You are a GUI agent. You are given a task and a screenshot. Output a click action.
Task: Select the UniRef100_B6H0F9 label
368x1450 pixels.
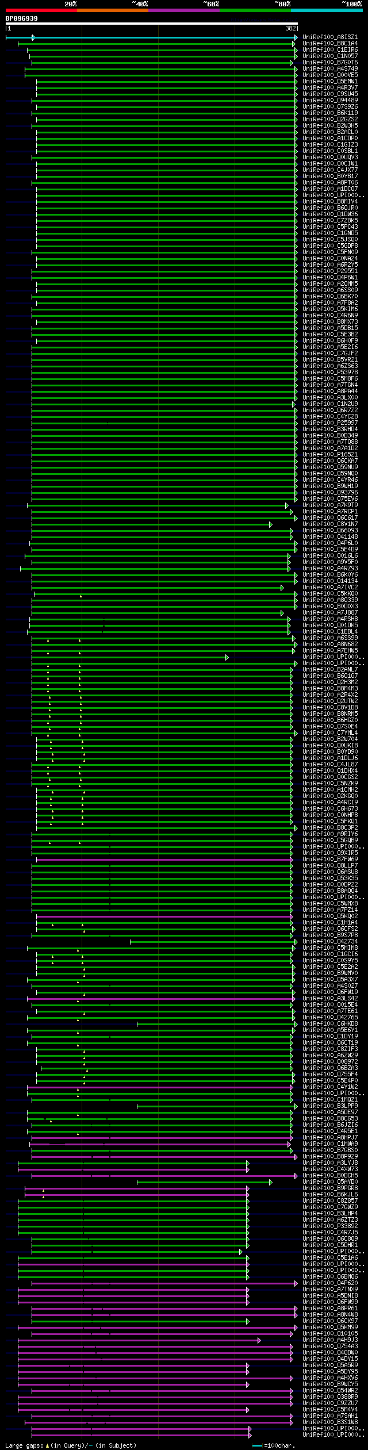(330, 341)
